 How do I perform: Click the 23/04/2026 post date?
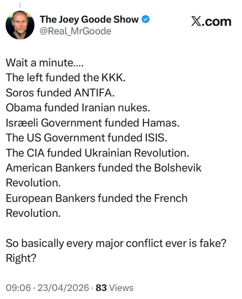pos(63,288)
